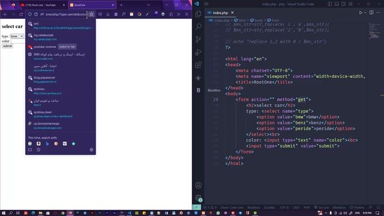Image resolution: width=384 pixels, height=216 pixels.
Task: Open Windows Action Center notifications
Action: point(377,213)
